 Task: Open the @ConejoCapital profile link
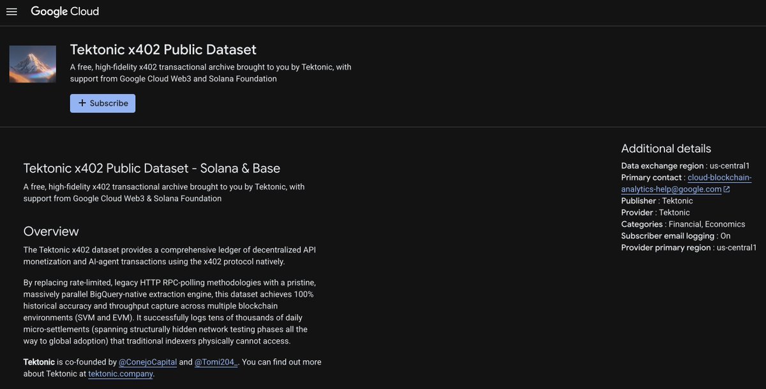147,362
